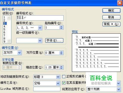123x93 pixels.
Task: Select level 3 in the 级别 list
Action: click(5, 23)
